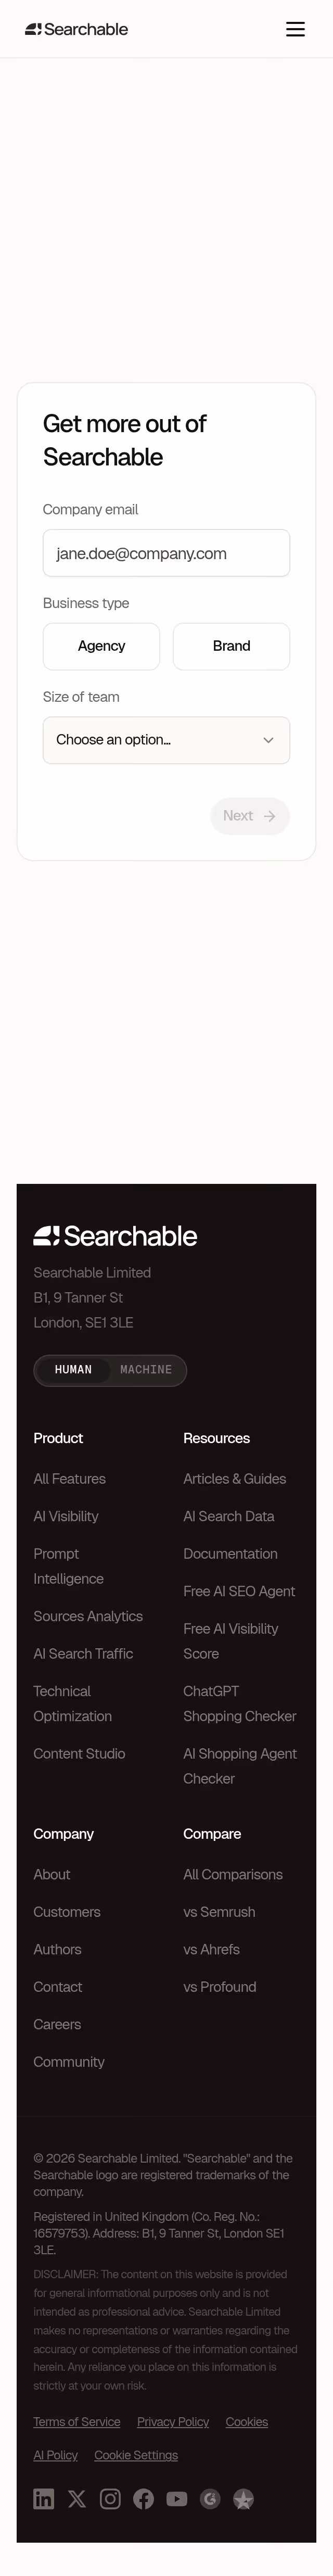Image resolution: width=333 pixels, height=2576 pixels.
Task: Click the Next button
Action: pos(250,816)
